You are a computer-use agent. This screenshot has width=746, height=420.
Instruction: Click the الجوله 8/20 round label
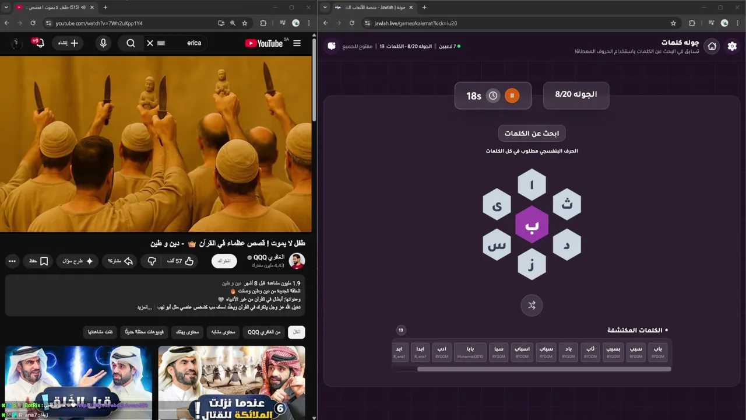(576, 94)
